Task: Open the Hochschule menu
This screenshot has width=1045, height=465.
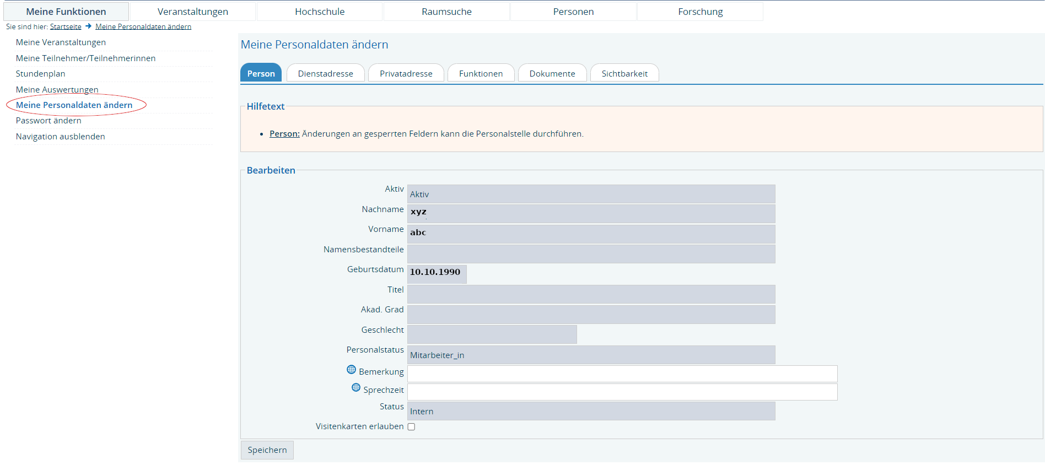Action: coord(320,12)
